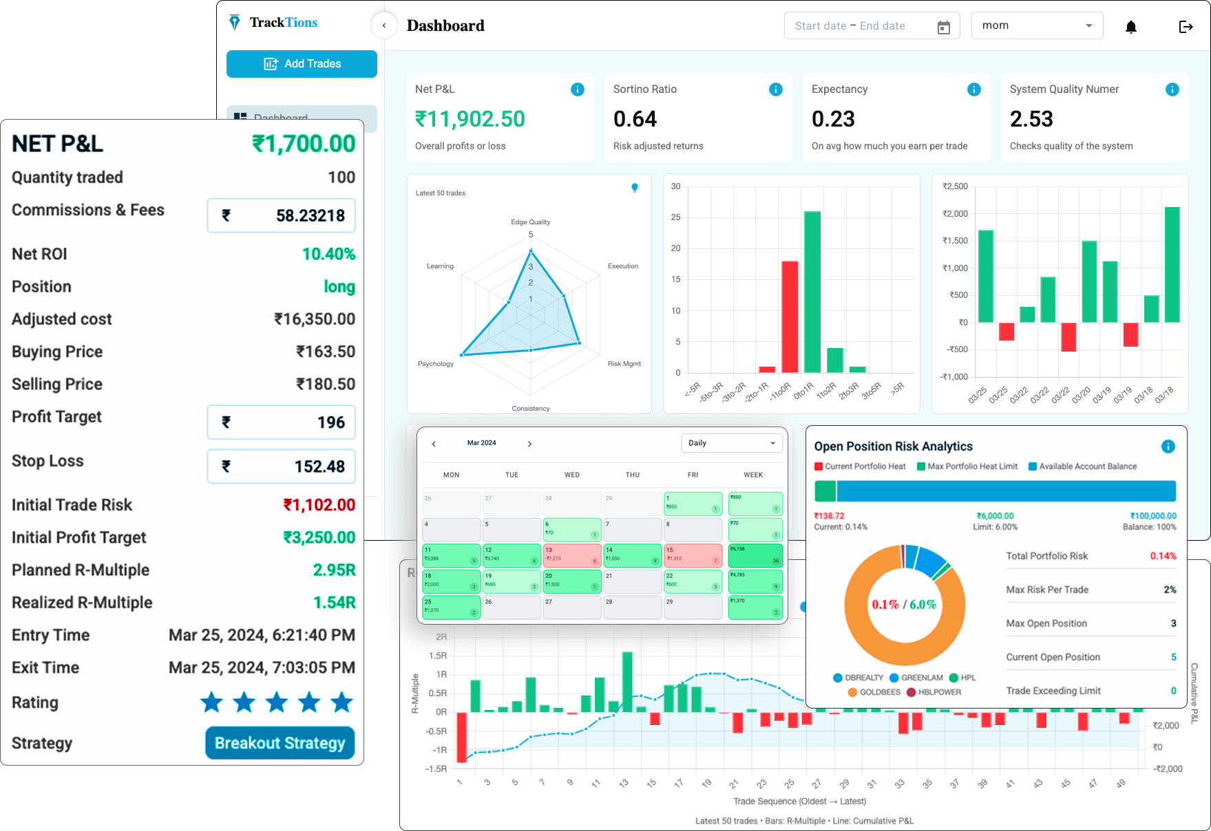Click the System Quality Number info icon
This screenshot has width=1211, height=831.
coord(1172,89)
